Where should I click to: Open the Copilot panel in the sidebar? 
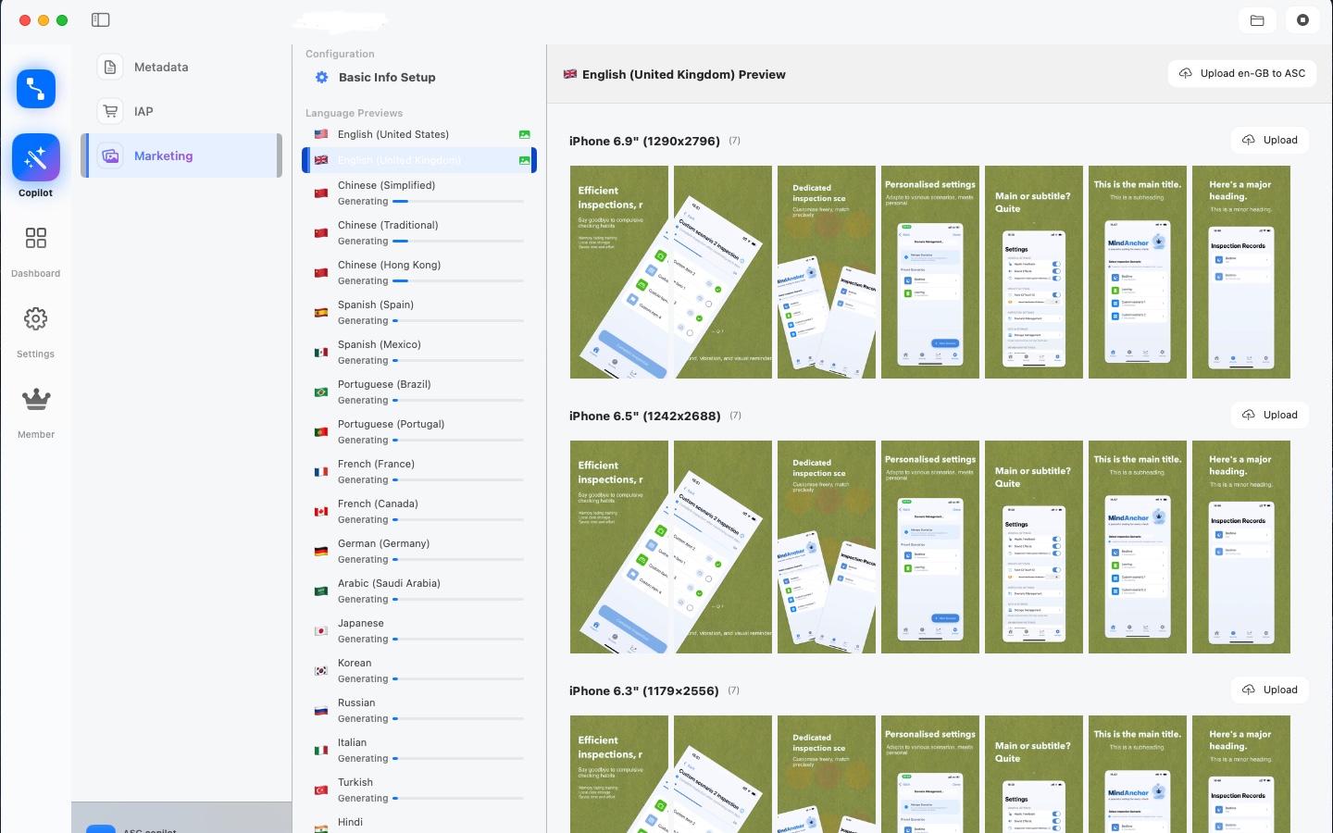tap(35, 157)
